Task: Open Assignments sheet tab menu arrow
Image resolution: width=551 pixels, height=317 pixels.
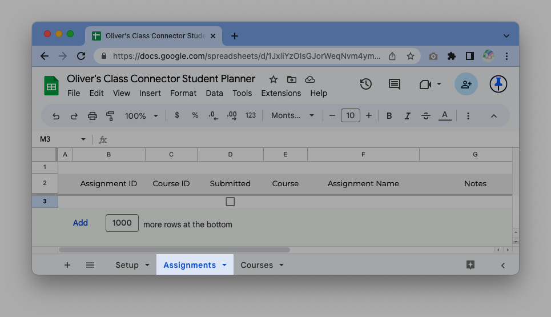Action: coord(224,265)
